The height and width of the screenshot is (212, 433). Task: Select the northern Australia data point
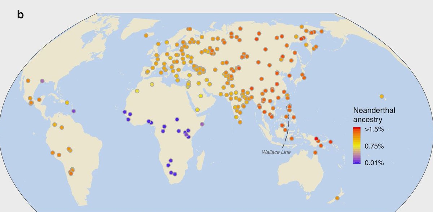pos(315,153)
